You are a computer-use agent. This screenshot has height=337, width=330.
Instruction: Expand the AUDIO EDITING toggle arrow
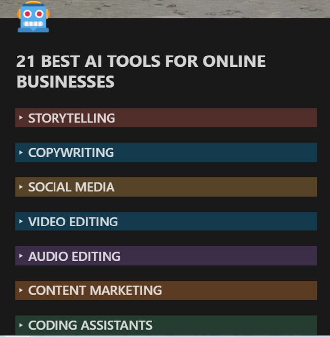point(21,256)
